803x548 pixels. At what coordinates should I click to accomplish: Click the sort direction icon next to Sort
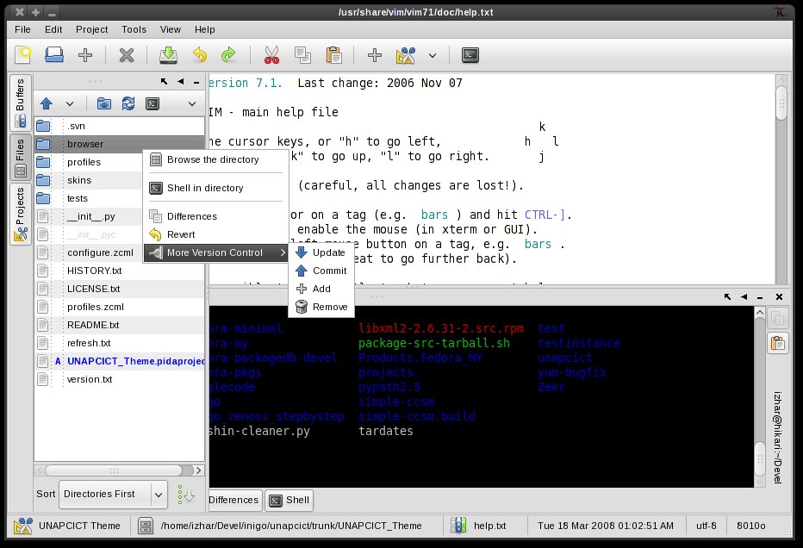[x=185, y=495]
